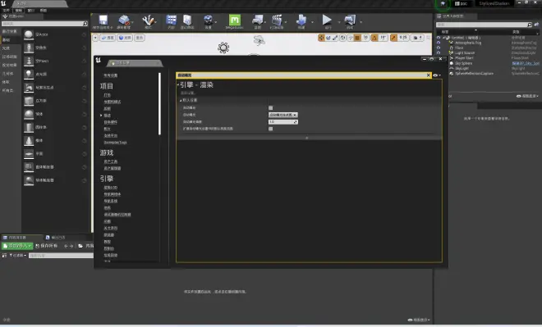542x327 pixels.
Task: Click the Save Current level toolbar icon
Action: pos(103,20)
